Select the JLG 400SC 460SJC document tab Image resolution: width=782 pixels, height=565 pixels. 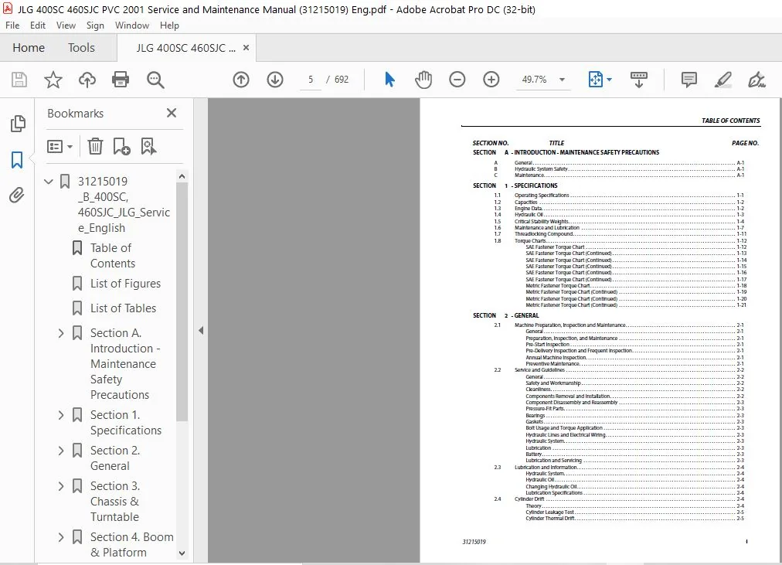[x=186, y=48]
